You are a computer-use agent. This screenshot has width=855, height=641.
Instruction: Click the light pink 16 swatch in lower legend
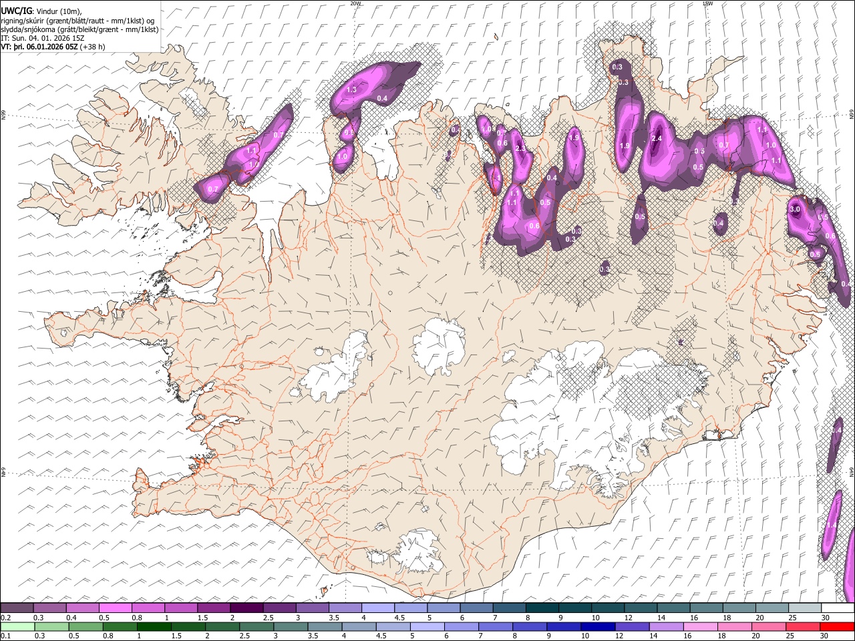[x=700, y=626]
